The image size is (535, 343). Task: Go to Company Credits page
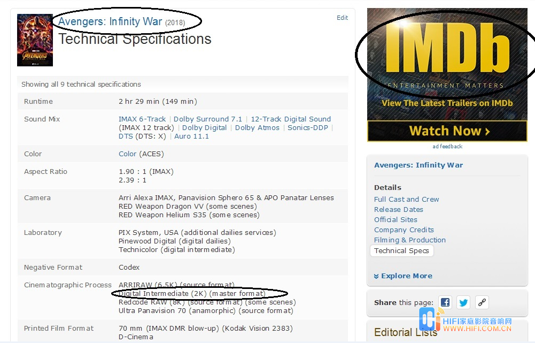point(404,230)
